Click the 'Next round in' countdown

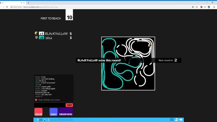click(168, 60)
